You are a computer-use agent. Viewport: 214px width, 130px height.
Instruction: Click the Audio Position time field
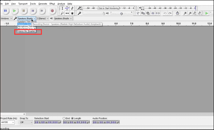tap(106, 122)
